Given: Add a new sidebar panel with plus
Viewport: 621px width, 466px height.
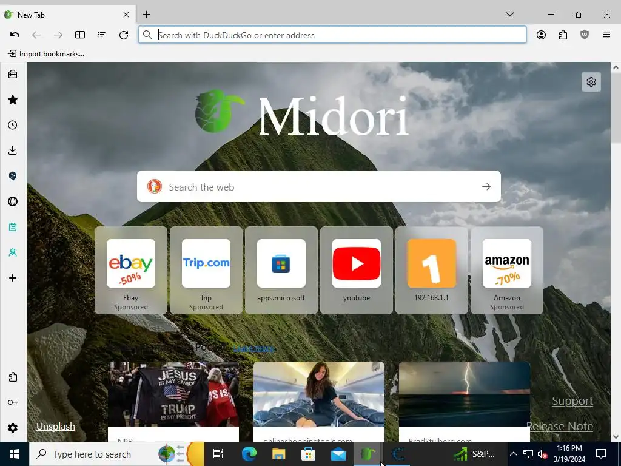Looking at the screenshot, I should pyautogui.click(x=13, y=278).
